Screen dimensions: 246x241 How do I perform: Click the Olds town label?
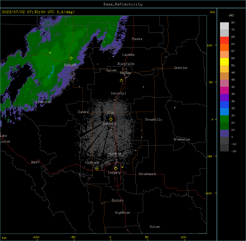pos(111,113)
